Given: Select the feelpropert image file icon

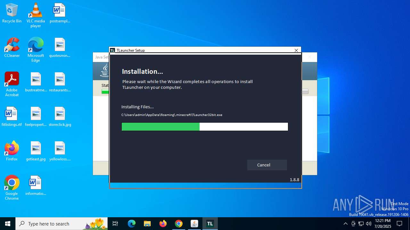Looking at the screenshot, I should 36,117.
